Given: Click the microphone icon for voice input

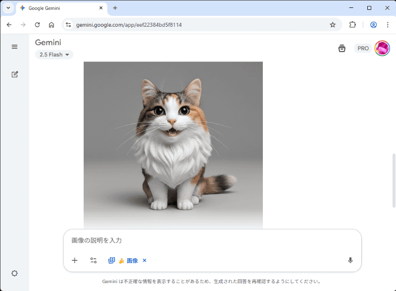Looking at the screenshot, I should coord(350,260).
